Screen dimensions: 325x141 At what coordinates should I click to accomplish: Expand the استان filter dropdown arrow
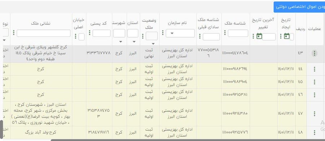click(134, 42)
